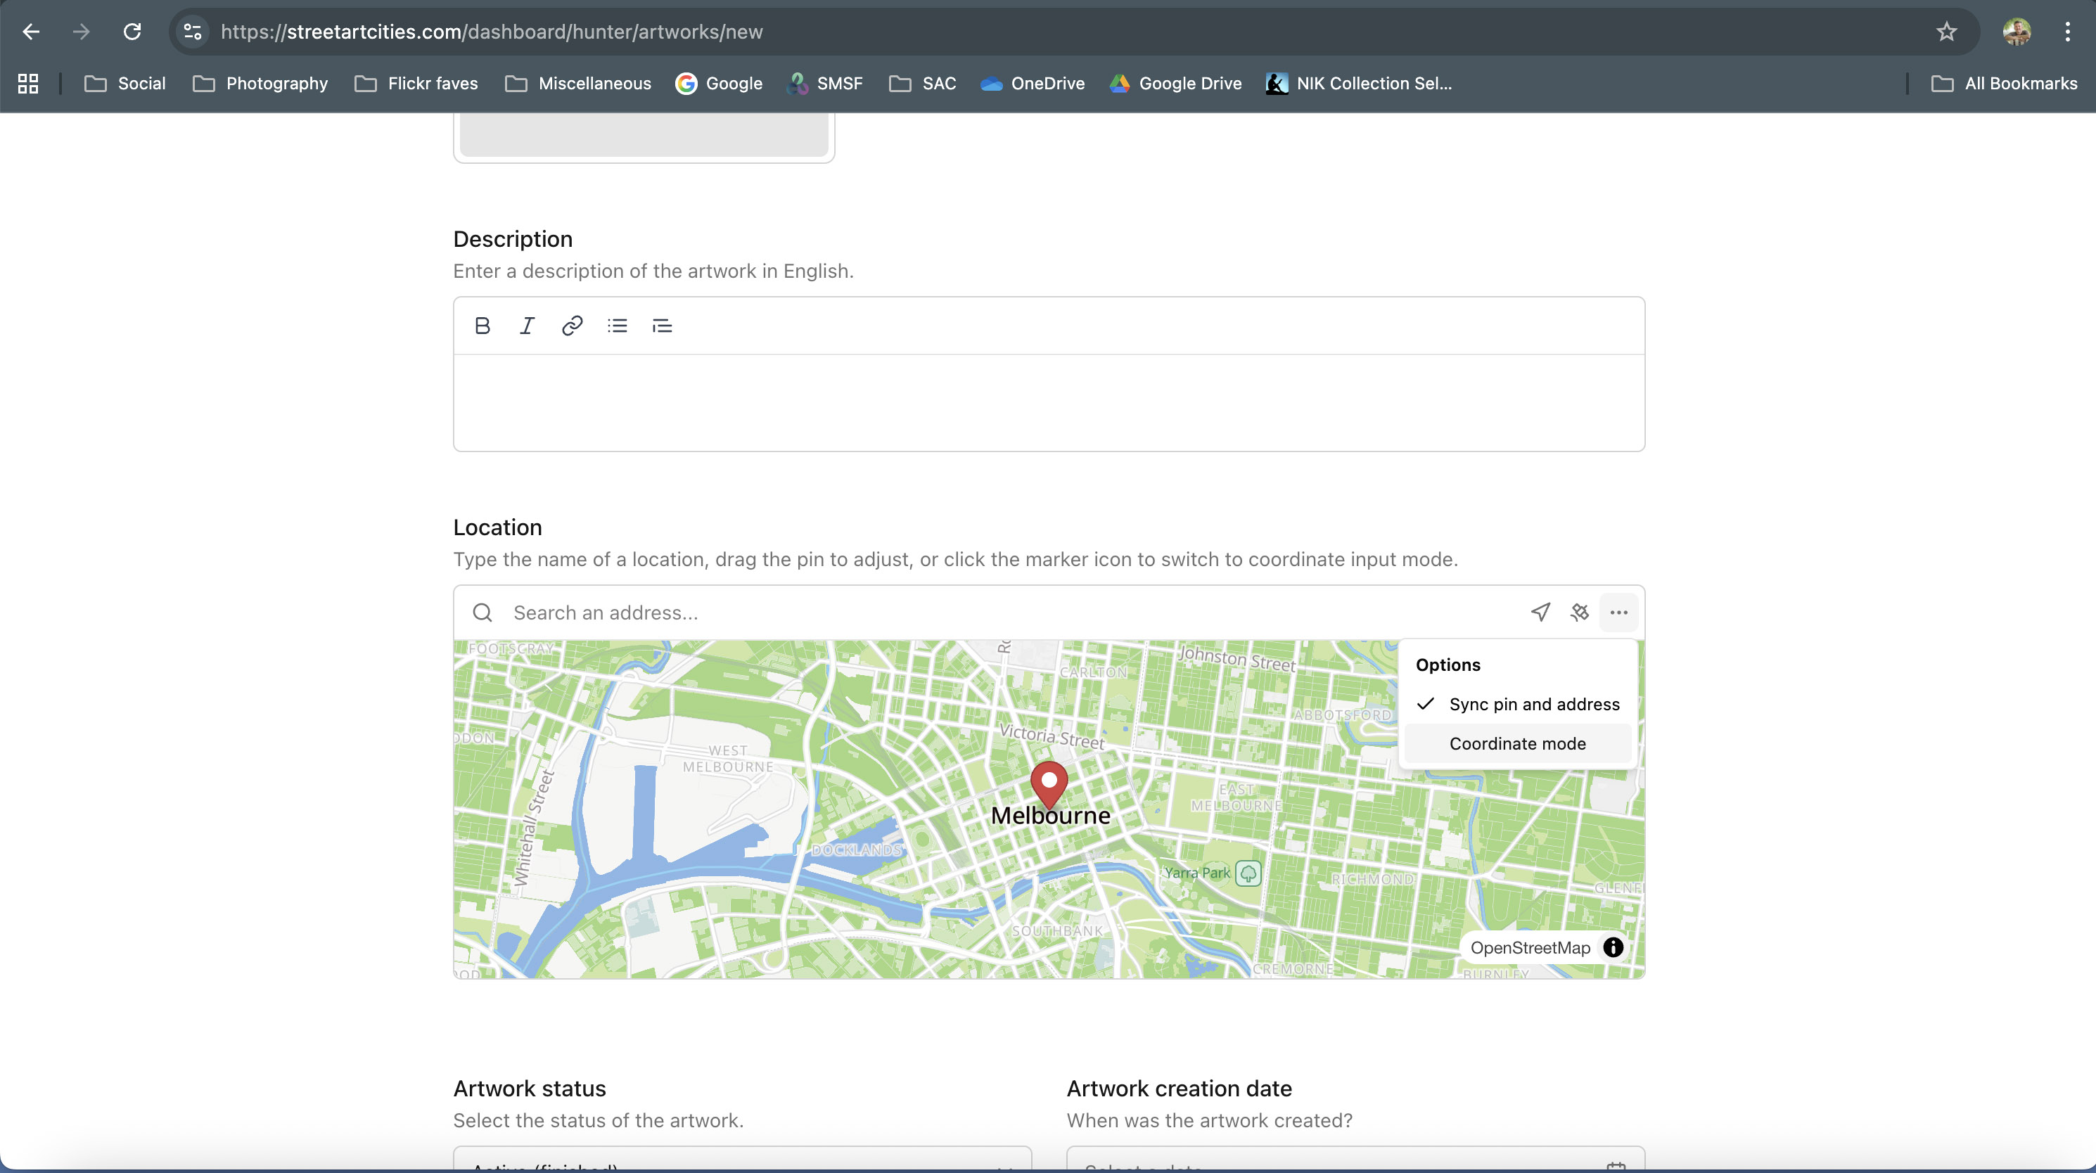Viewport: 2096px width, 1173px height.
Task: Open the NIK Collection bookmark
Action: click(1358, 83)
